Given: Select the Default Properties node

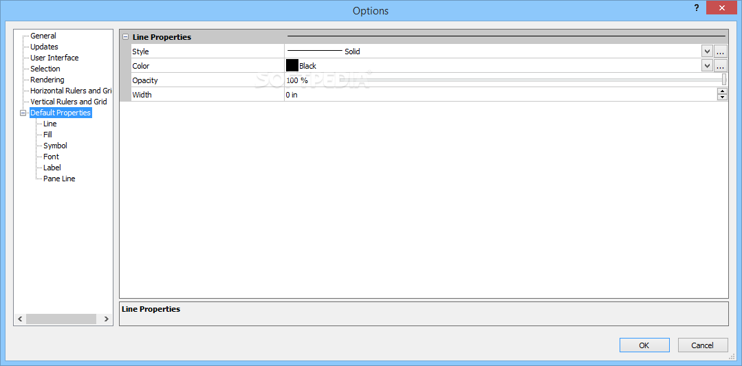Looking at the screenshot, I should [x=61, y=113].
